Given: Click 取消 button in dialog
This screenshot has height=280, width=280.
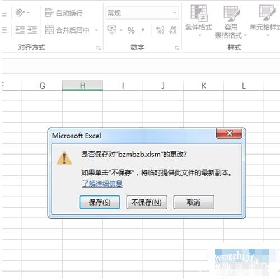Looking at the screenshot, I should [194, 202].
